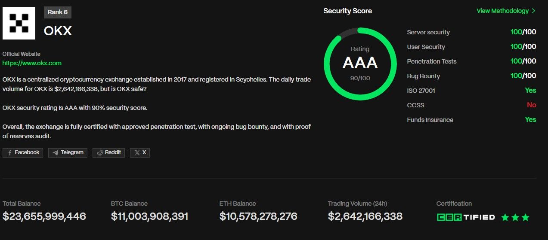Viewport: 548px width, 240px height.
Task: Click the red CCSS No status
Action: pyautogui.click(x=531, y=105)
